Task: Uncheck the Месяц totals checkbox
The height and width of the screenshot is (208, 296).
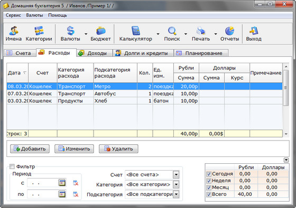Action: pyautogui.click(x=209, y=187)
